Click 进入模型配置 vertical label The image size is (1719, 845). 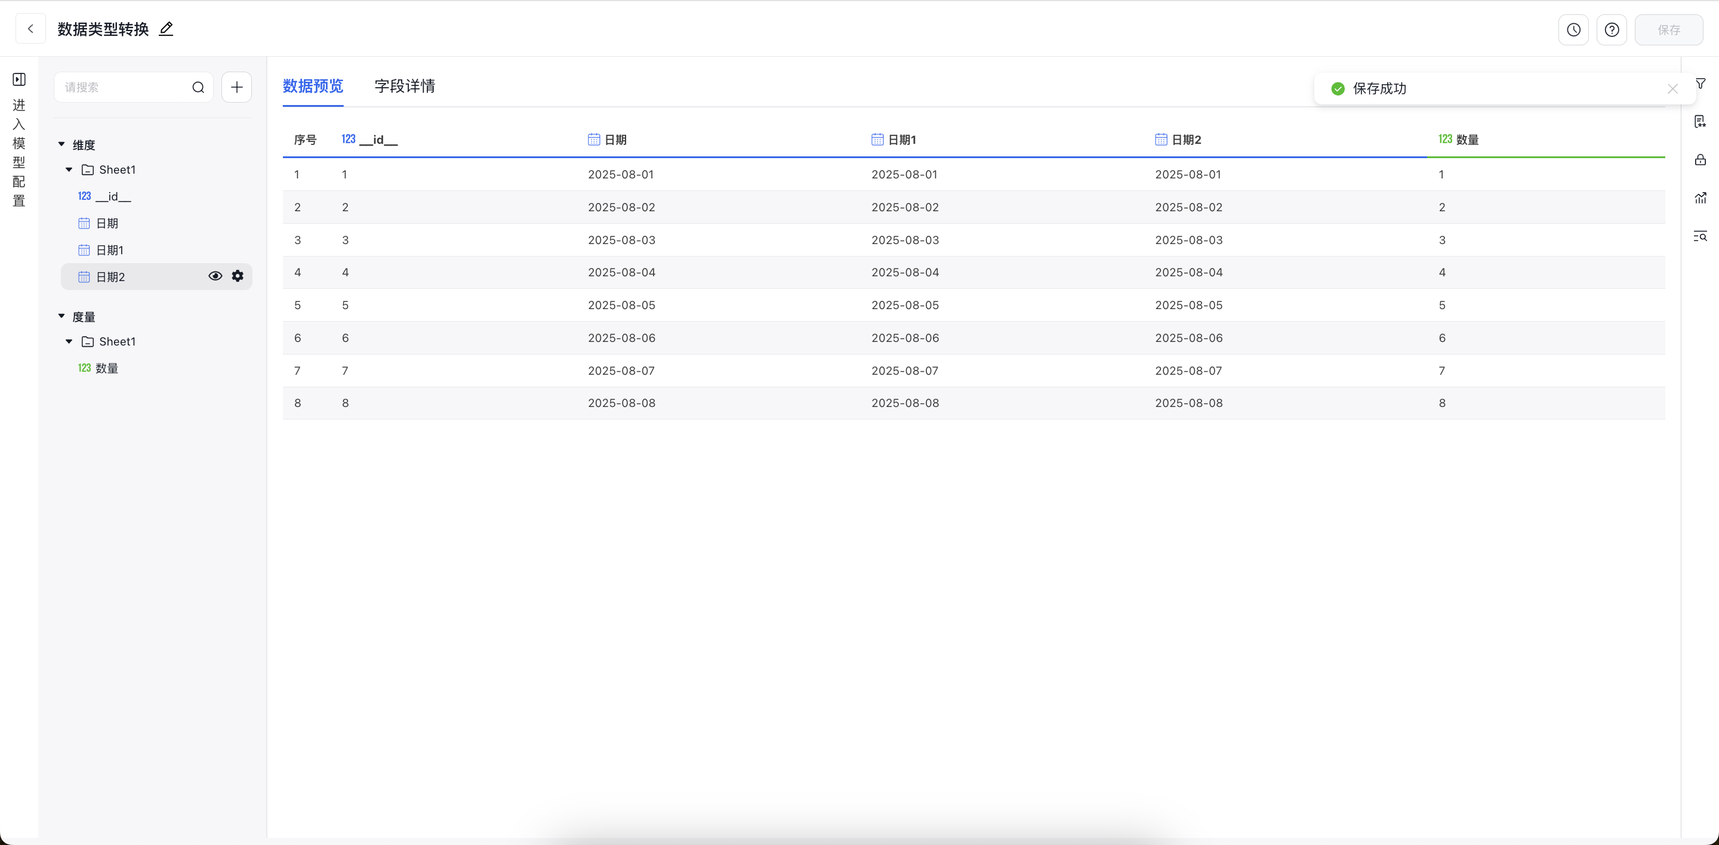19,153
